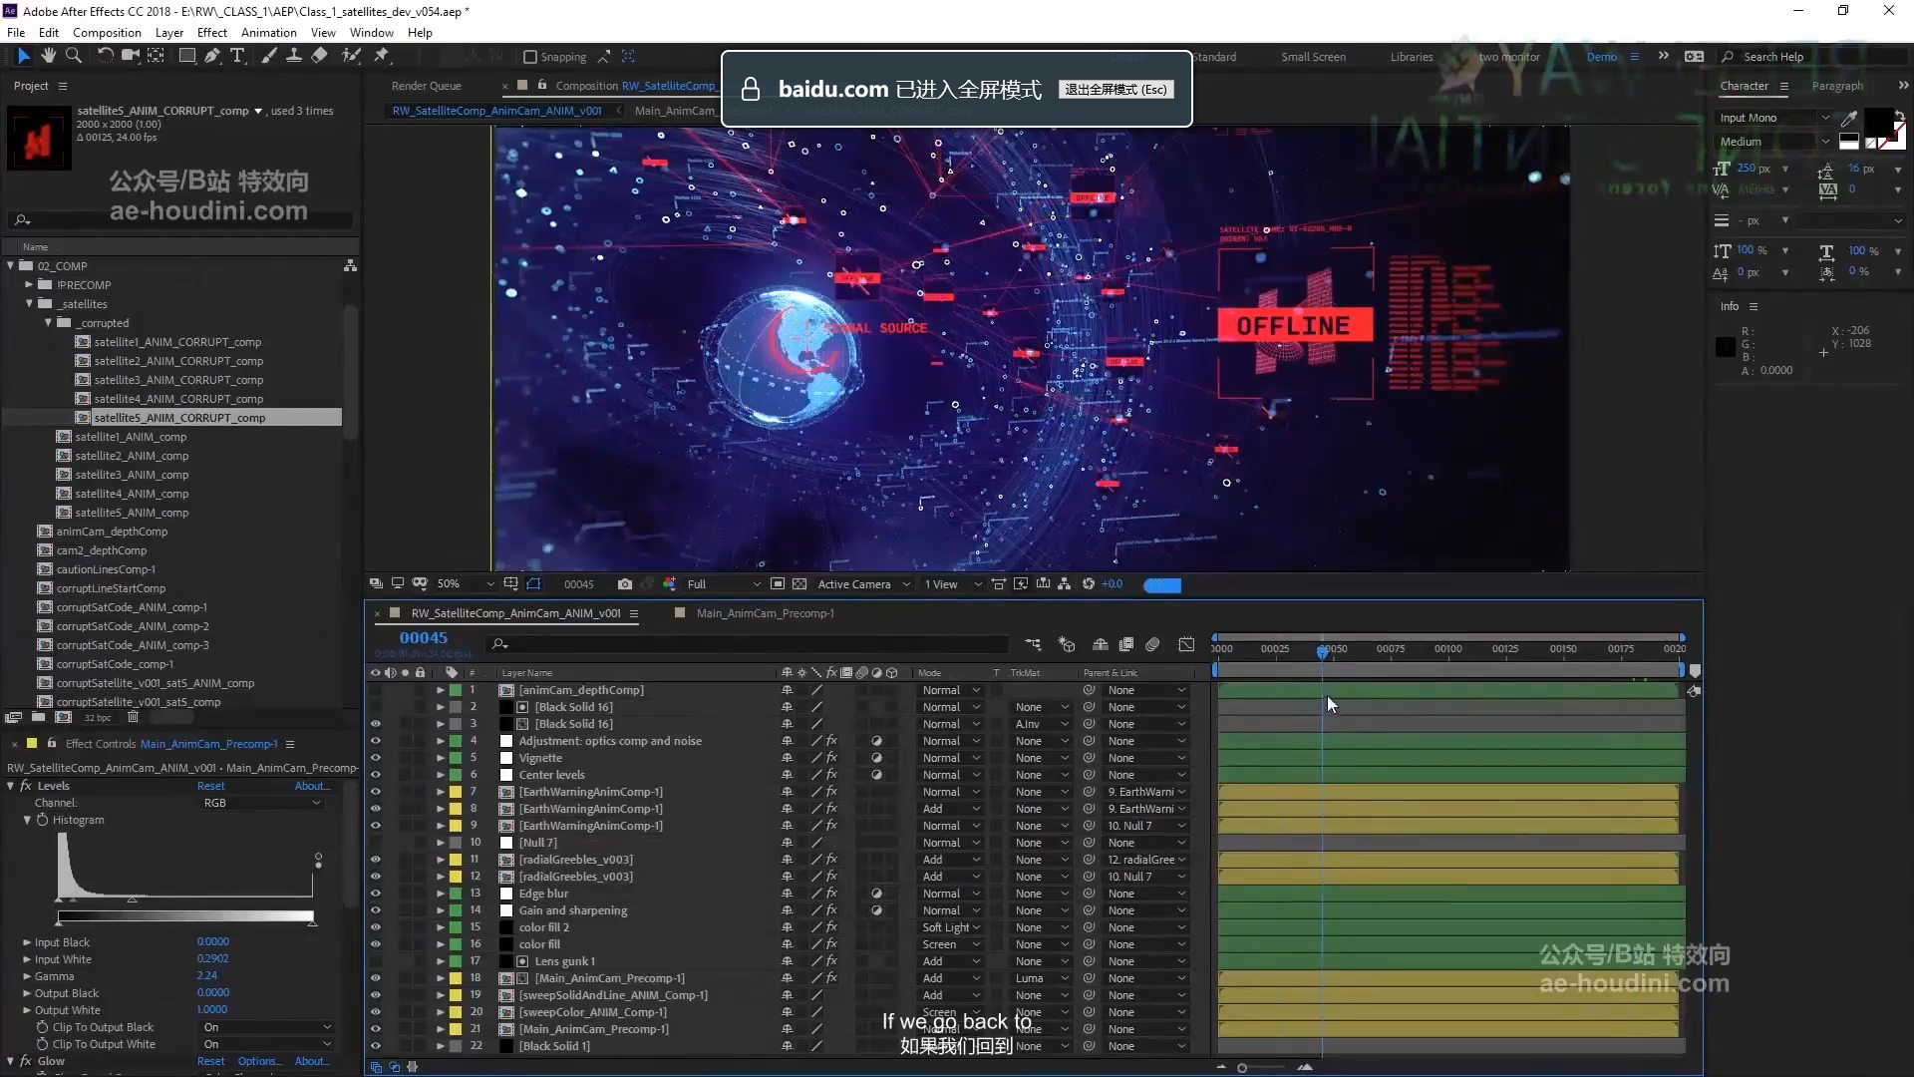Hide the Edge blur layer
Screen dimensions: 1914x1077
point(376,894)
